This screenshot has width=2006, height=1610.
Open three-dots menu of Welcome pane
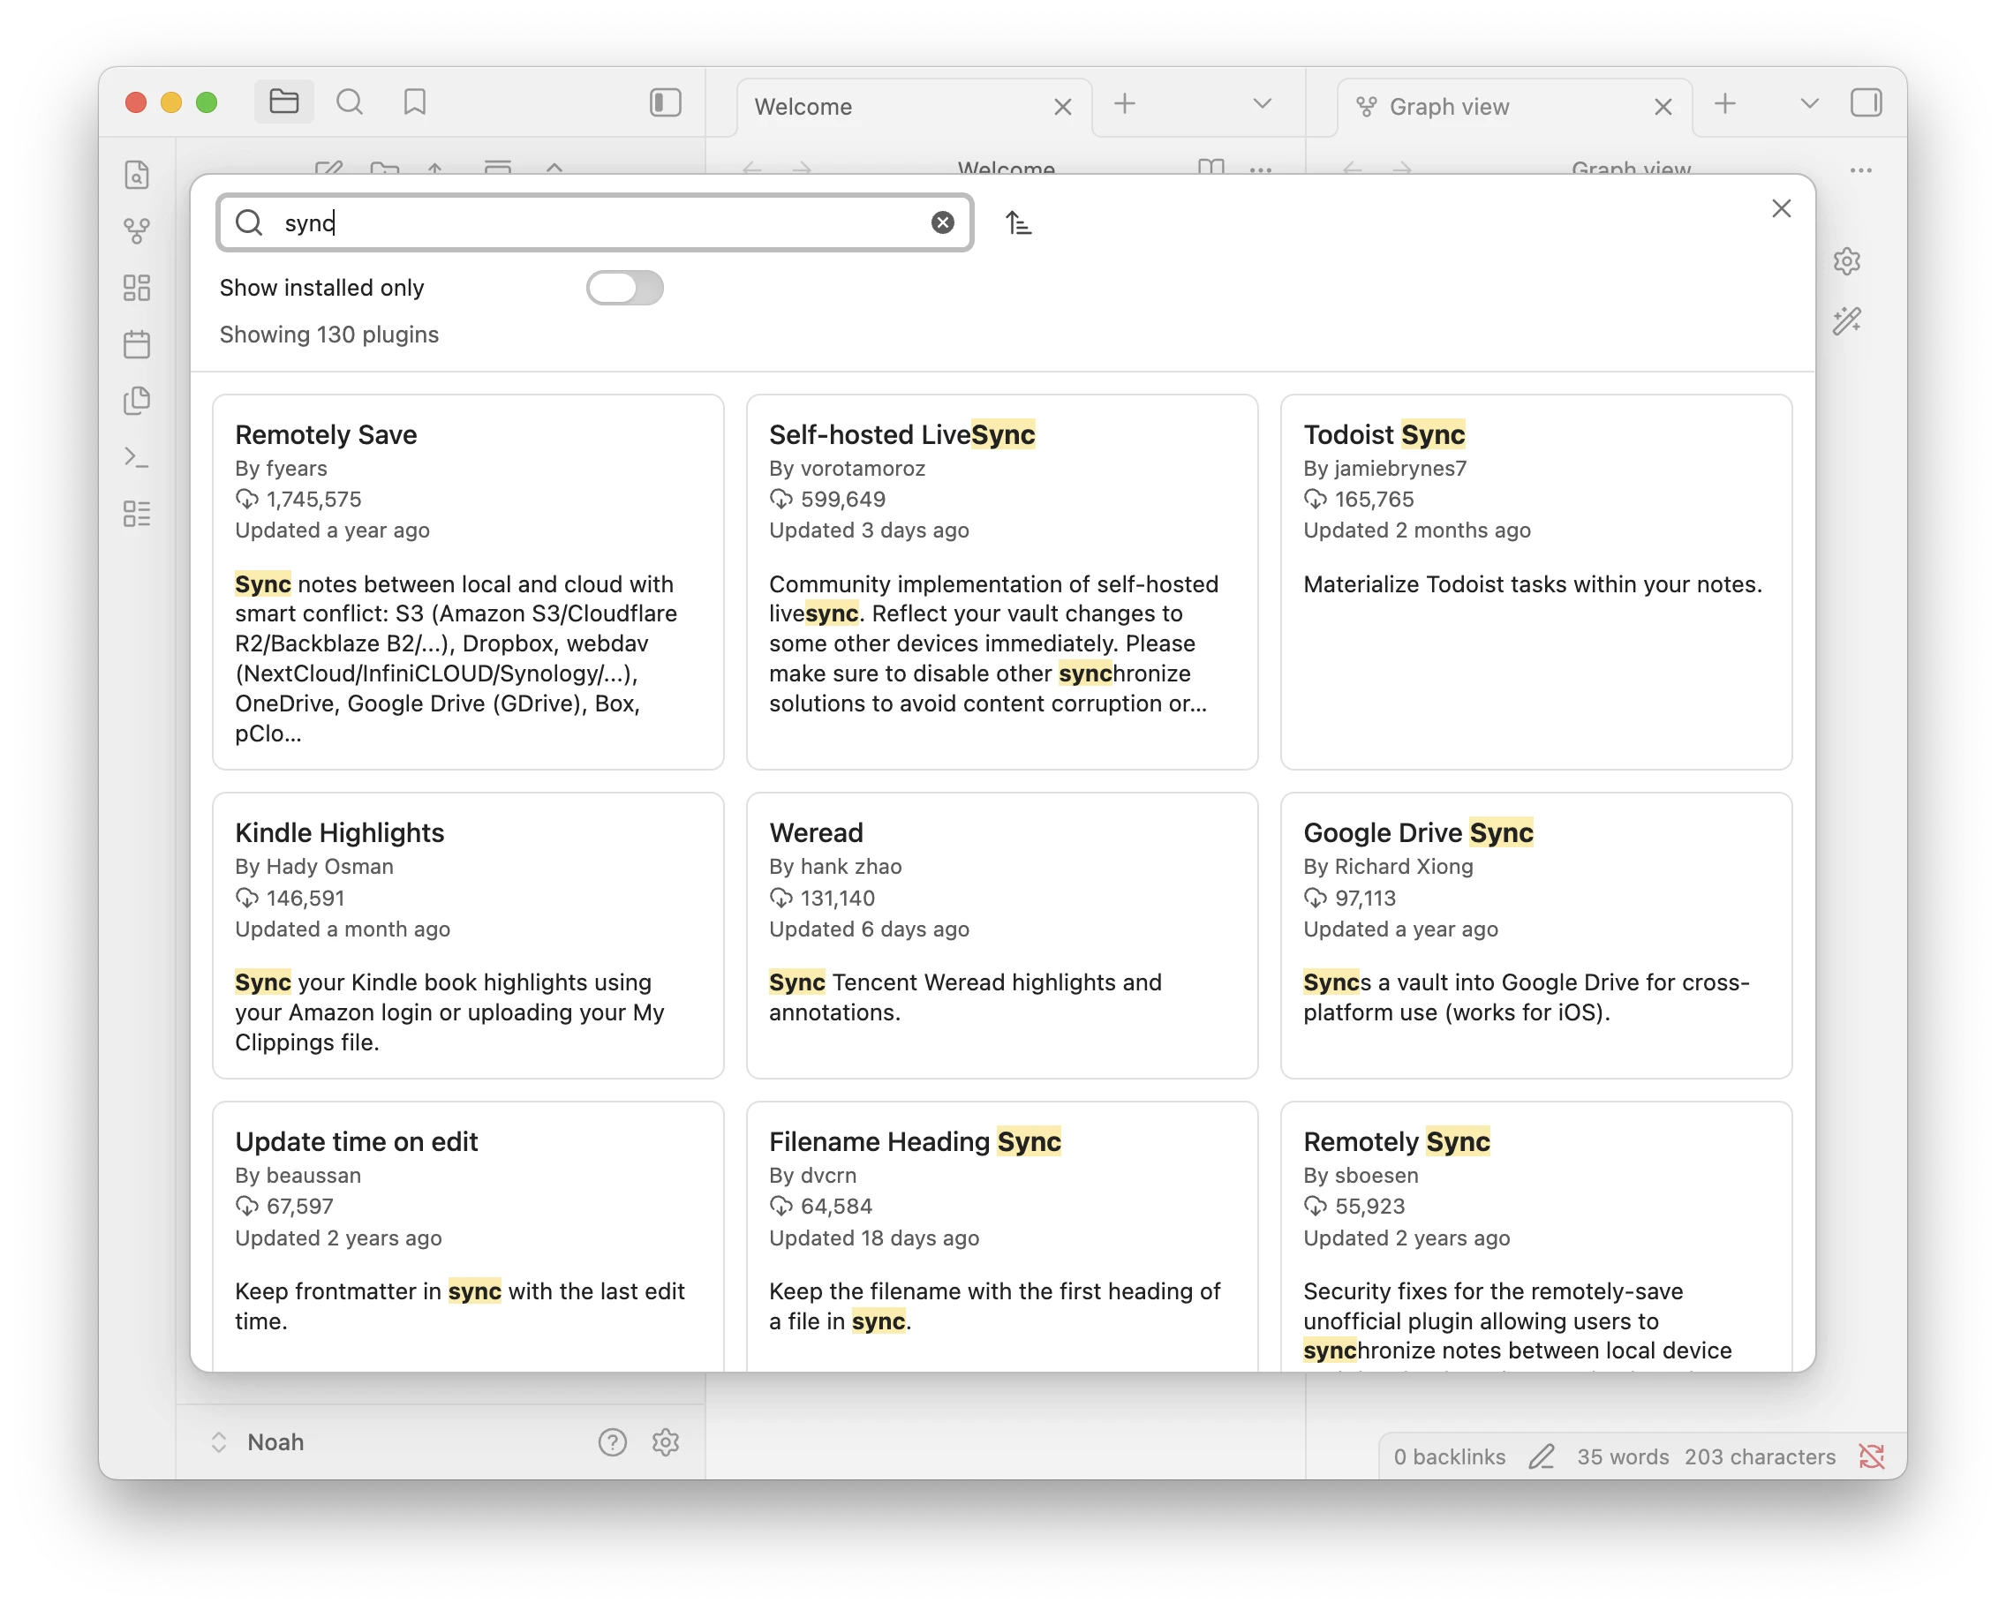point(1261,170)
